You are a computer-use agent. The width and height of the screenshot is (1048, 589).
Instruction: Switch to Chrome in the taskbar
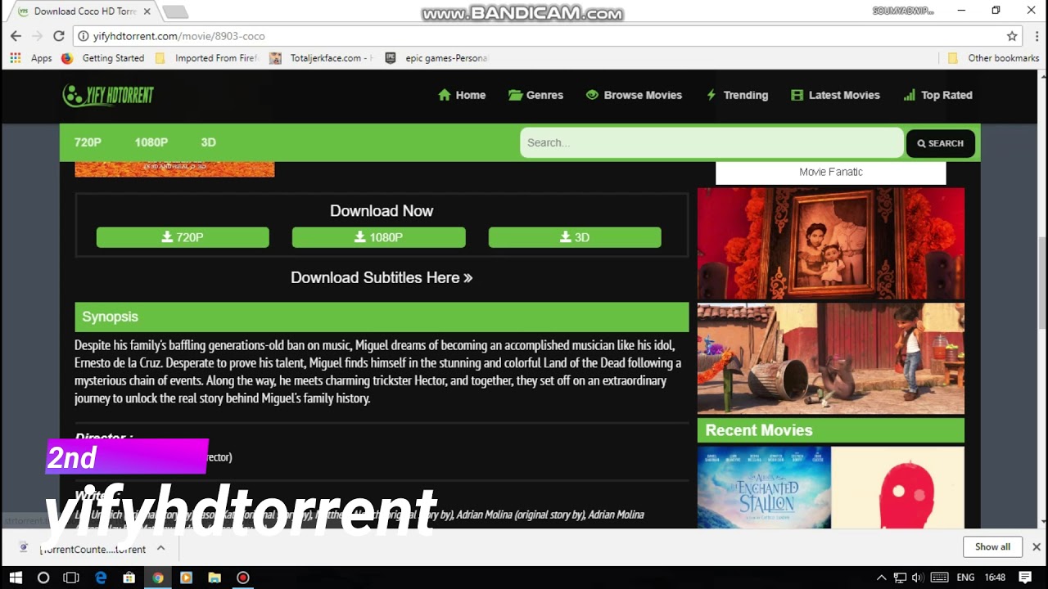(157, 578)
